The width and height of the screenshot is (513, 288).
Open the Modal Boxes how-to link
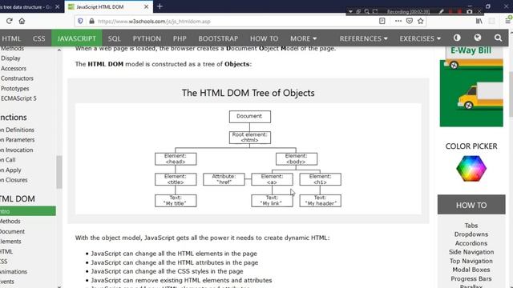coord(471,270)
